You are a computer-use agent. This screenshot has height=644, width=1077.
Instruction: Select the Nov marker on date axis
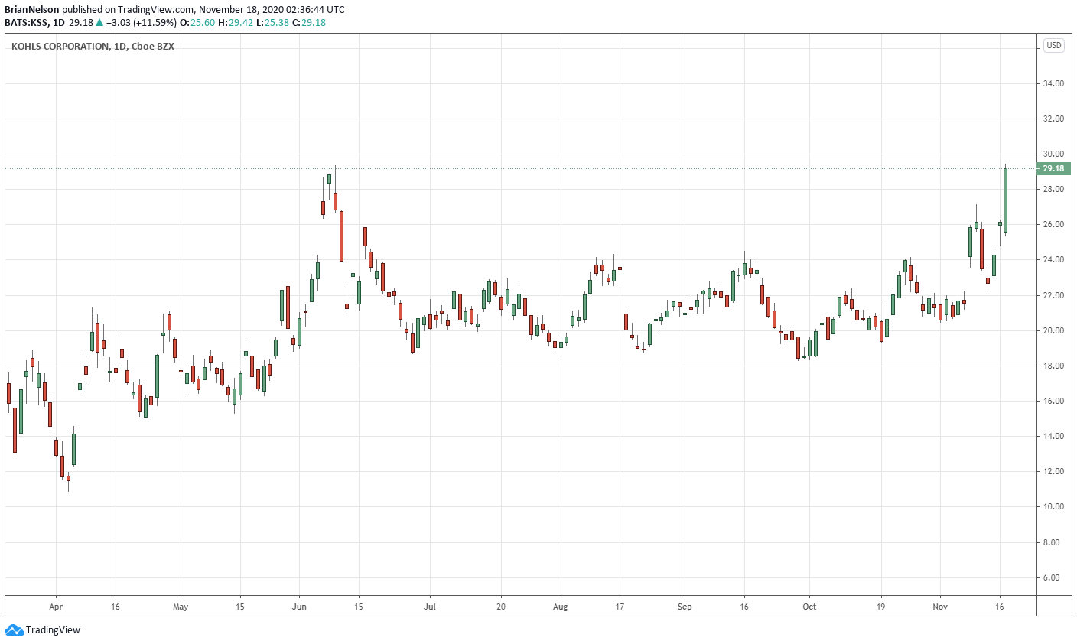(940, 607)
